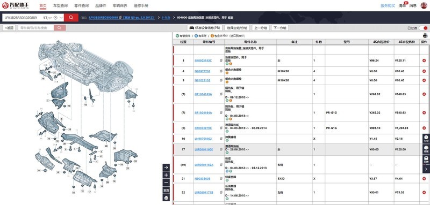Open the 零件查询 tab

pos(82,5)
